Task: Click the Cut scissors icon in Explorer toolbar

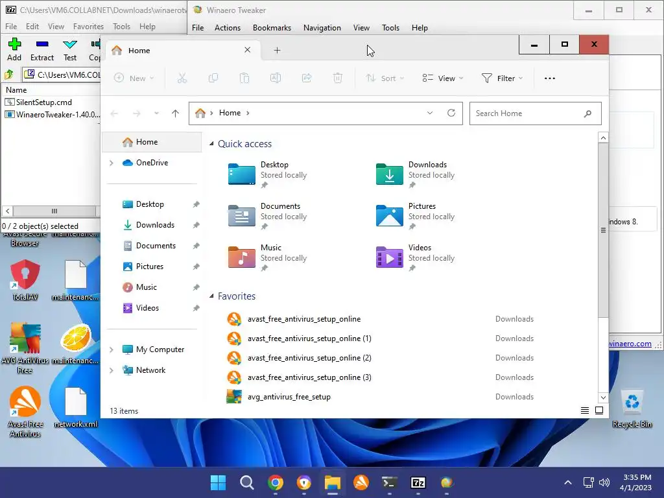Action: click(x=182, y=78)
